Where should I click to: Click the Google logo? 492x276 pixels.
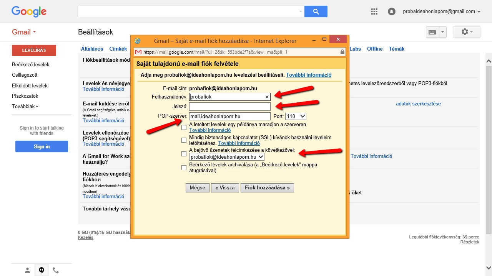[29, 11]
